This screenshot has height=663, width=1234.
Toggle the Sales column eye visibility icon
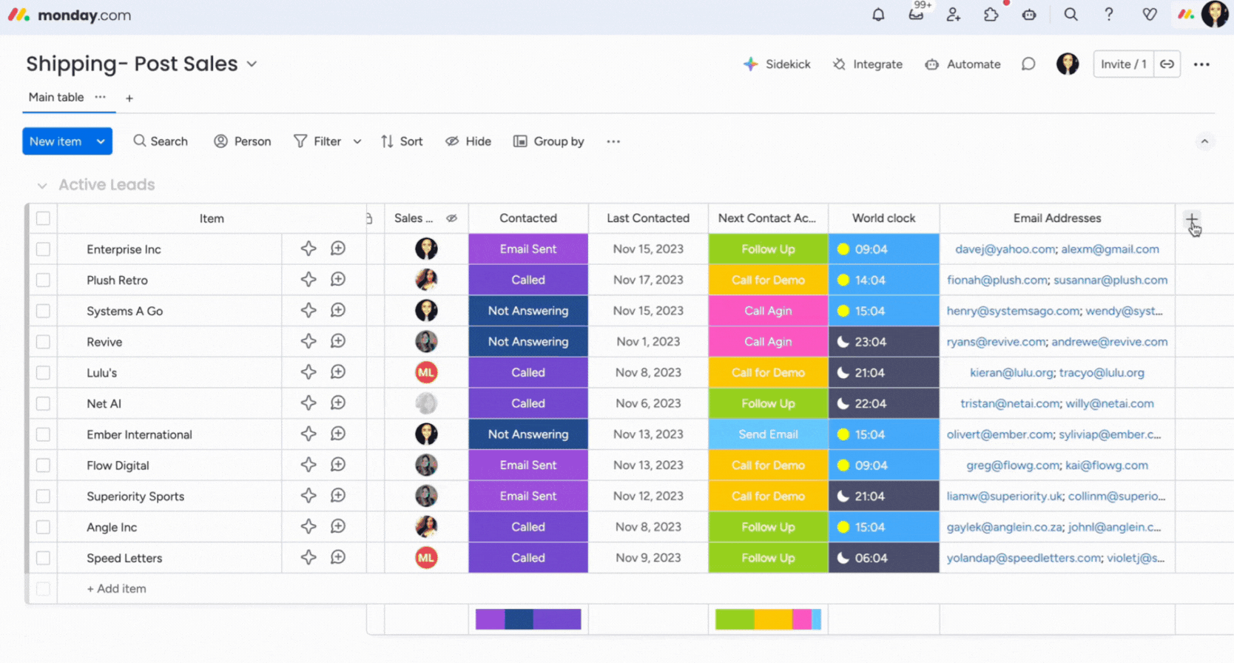[451, 218]
